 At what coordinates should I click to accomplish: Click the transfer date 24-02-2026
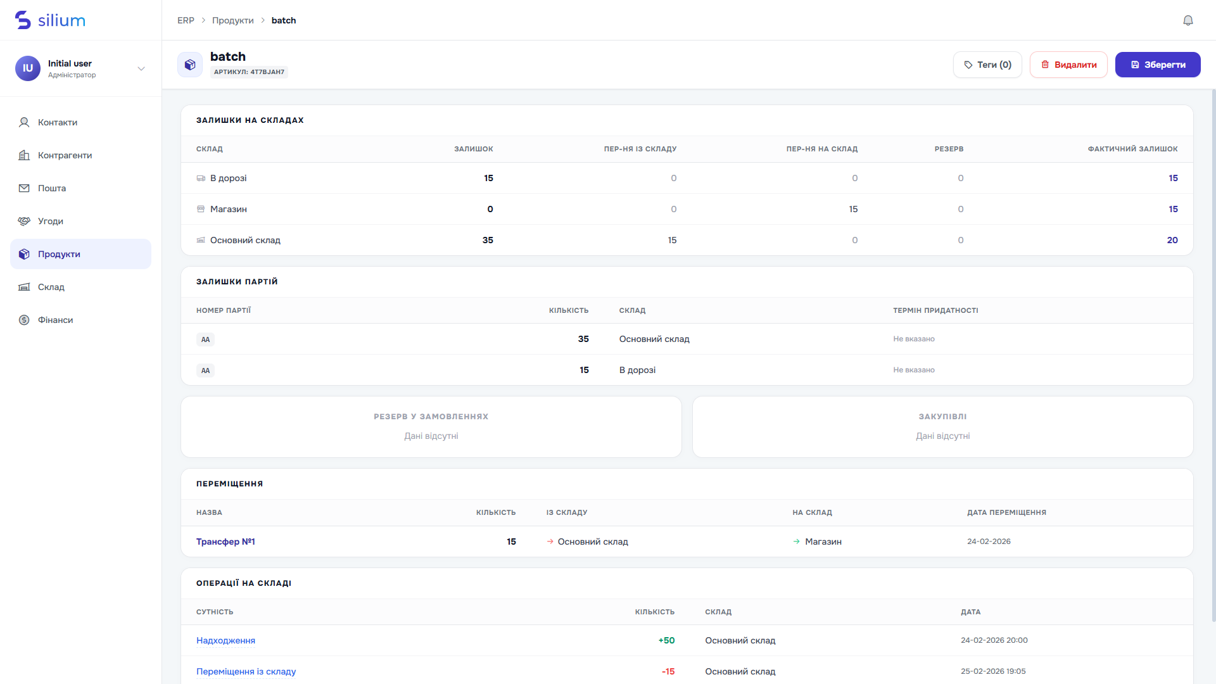pyautogui.click(x=989, y=541)
